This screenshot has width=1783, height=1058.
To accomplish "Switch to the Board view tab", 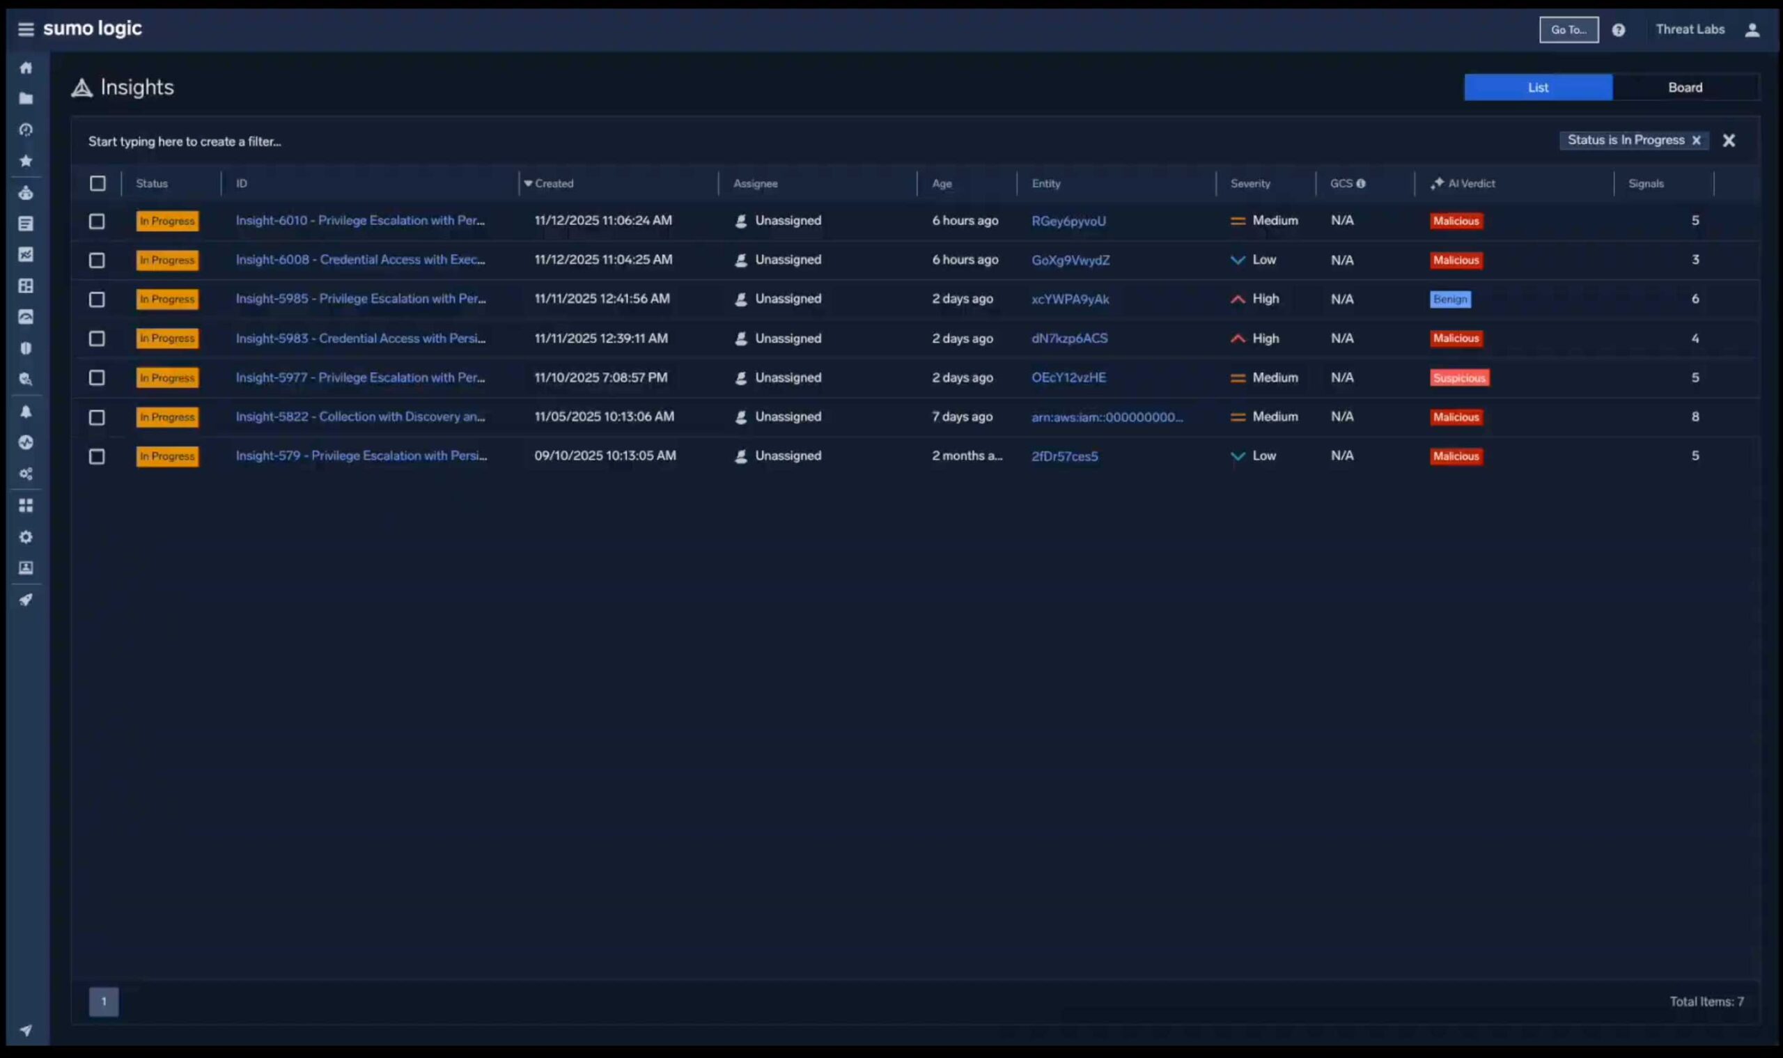I will [1684, 87].
